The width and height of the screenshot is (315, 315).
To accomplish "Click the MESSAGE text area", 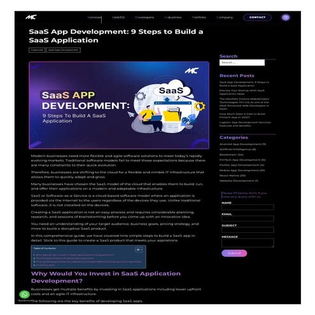I will point(248,242).
